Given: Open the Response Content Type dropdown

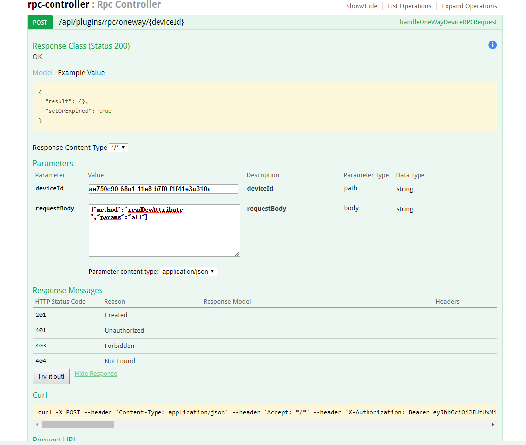Looking at the screenshot, I should [x=118, y=147].
